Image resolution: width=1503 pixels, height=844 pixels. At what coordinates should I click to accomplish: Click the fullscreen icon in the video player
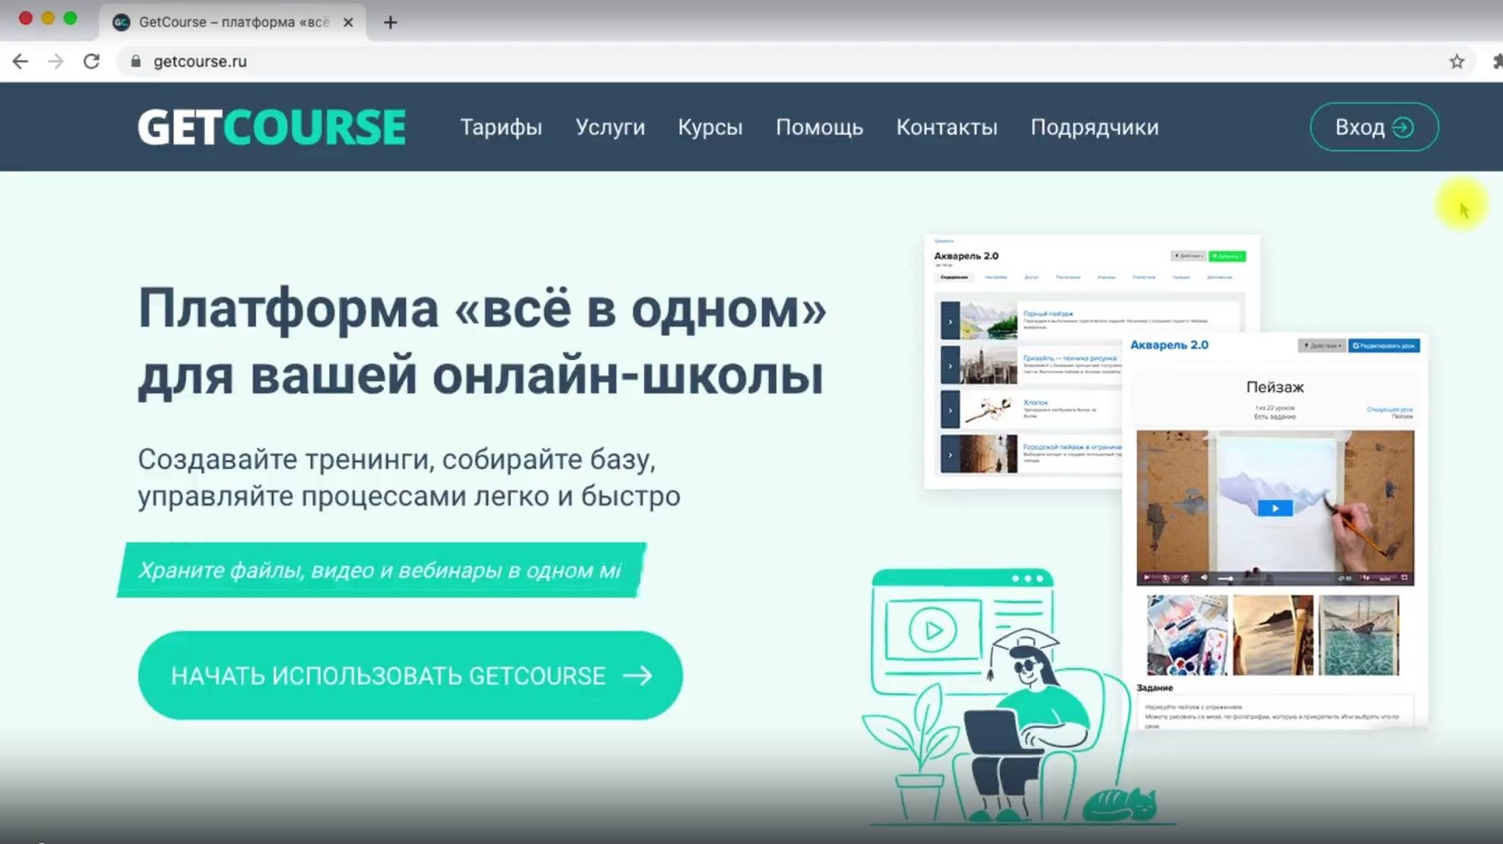point(1404,578)
